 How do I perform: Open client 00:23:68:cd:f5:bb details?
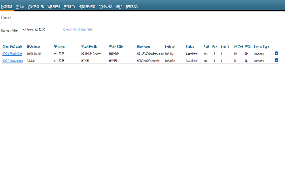[12, 54]
